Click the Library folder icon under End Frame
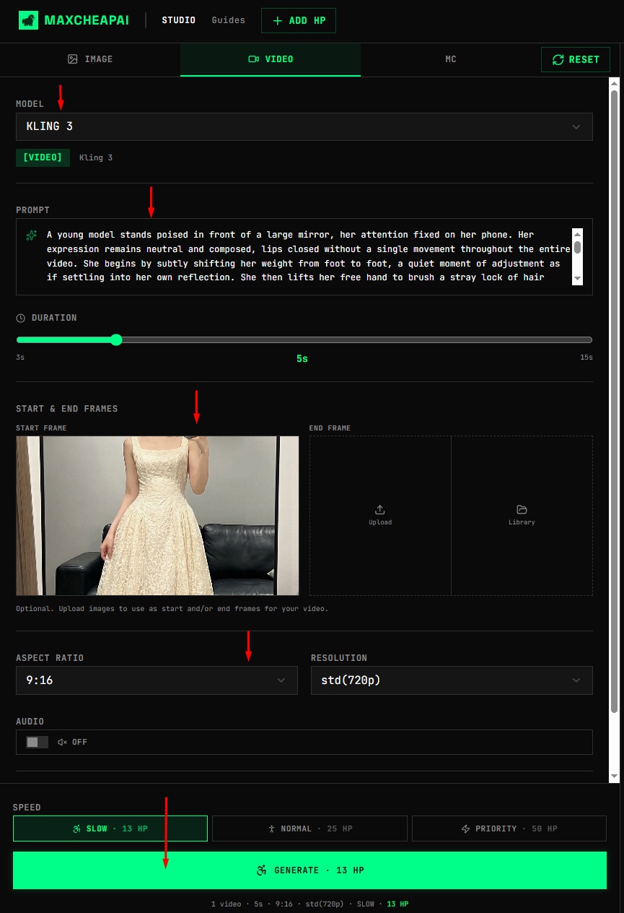Image resolution: width=624 pixels, height=913 pixels. [x=522, y=509]
